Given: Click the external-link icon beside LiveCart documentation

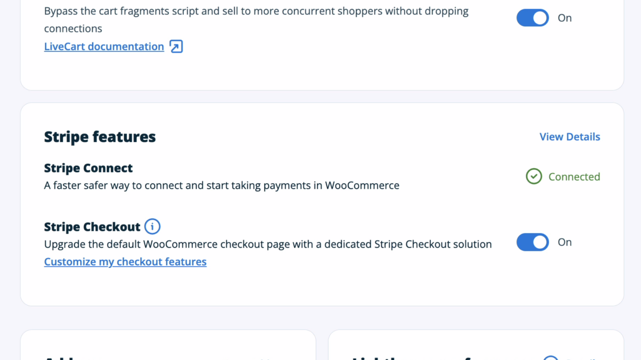Looking at the screenshot, I should point(176,46).
